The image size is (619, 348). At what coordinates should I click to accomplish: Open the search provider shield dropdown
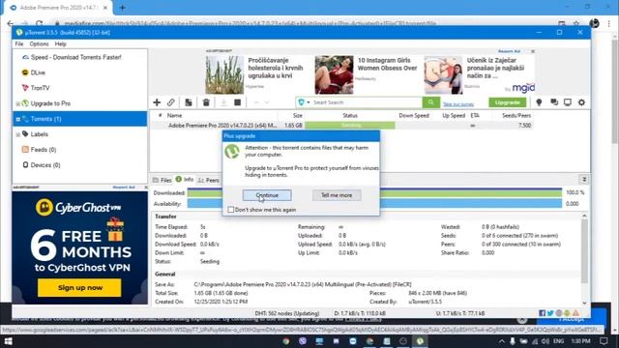pos(304,102)
